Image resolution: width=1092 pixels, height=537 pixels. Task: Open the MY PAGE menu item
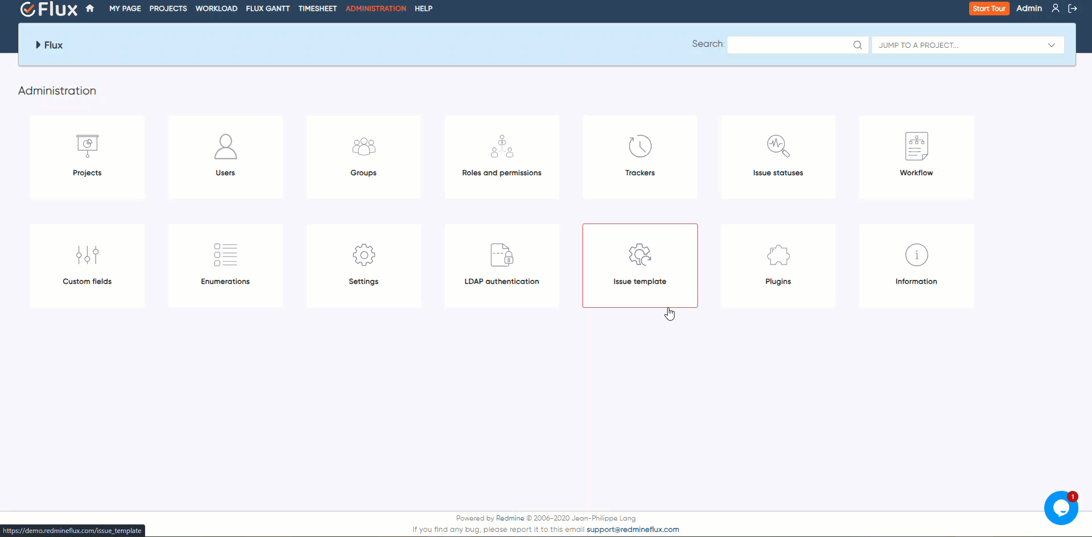pyautogui.click(x=125, y=9)
